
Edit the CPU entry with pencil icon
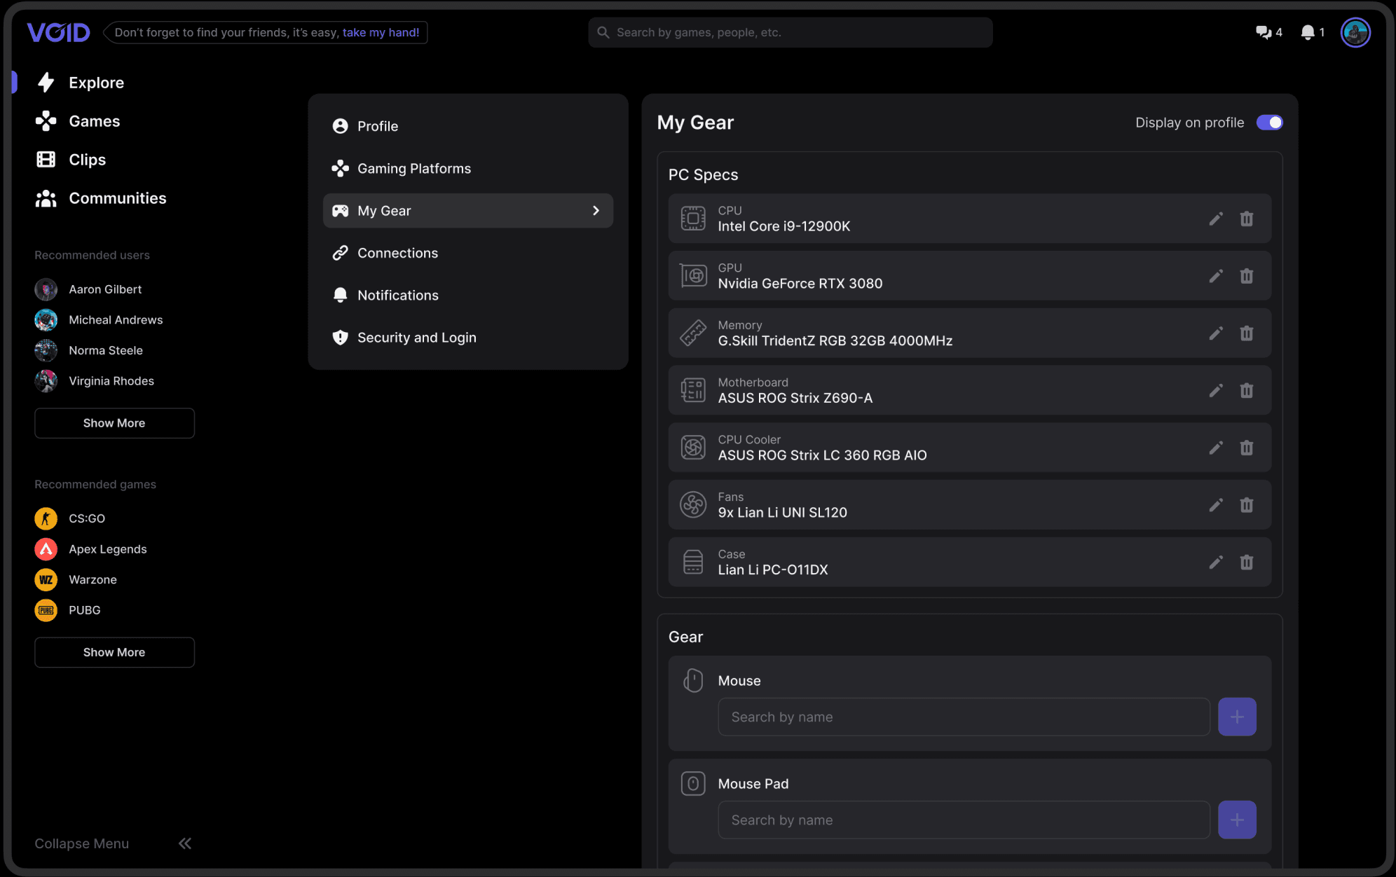pyautogui.click(x=1215, y=219)
